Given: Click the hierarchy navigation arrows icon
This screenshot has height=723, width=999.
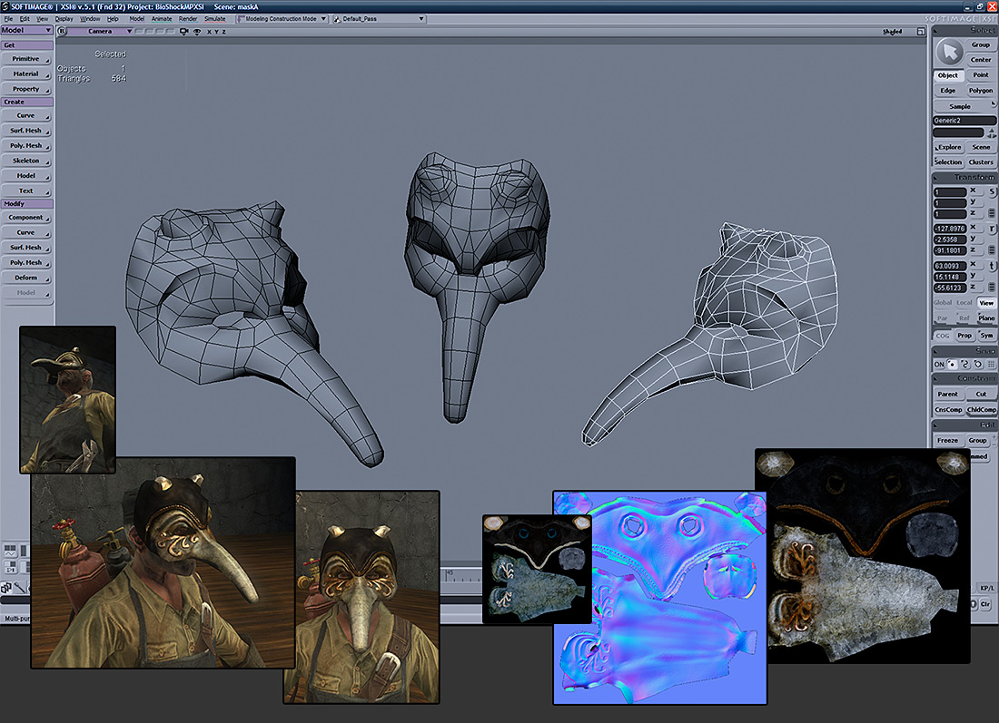Looking at the screenshot, I should 991,133.
